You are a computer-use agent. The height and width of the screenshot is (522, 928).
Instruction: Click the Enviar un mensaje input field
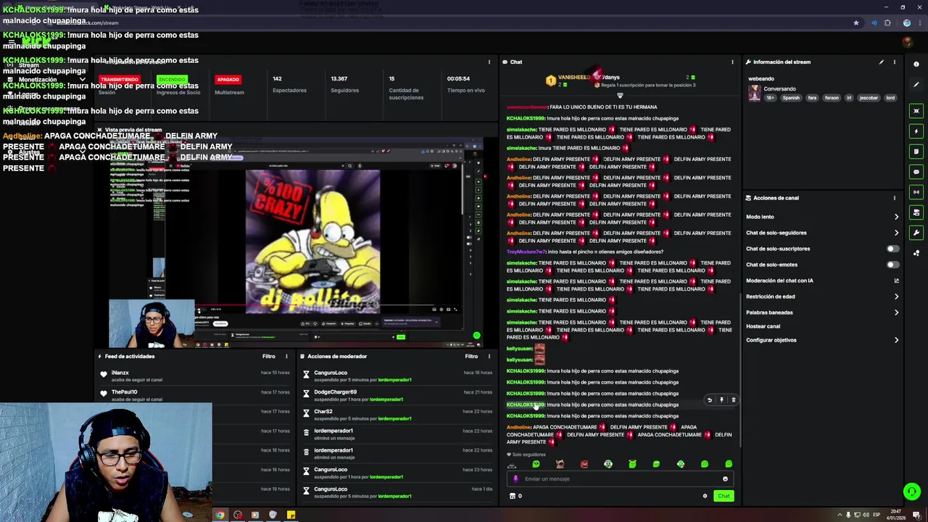point(620,478)
